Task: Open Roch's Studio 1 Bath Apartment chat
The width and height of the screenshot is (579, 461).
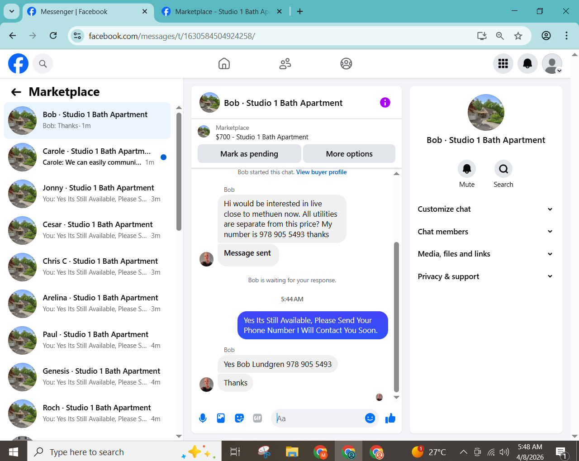Action: pos(87,413)
